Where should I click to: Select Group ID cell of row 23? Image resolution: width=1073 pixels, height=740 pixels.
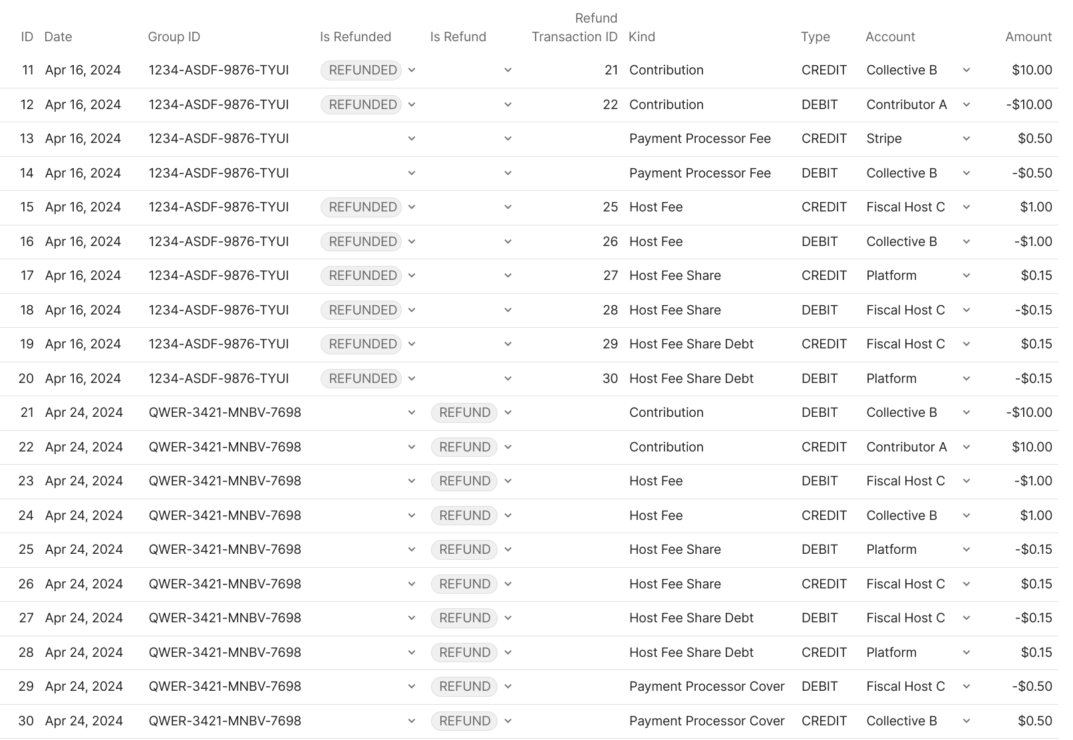point(224,481)
